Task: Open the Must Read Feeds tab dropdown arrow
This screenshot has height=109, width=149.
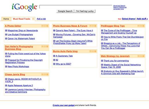Action: 33,19
